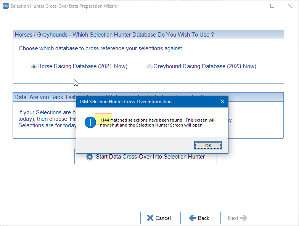Minimize the wizard window
Viewport: 299px width, 226px height.
tap(255, 6)
